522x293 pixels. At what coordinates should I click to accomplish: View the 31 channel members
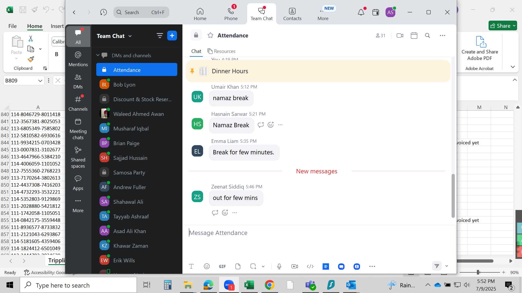[380, 36]
